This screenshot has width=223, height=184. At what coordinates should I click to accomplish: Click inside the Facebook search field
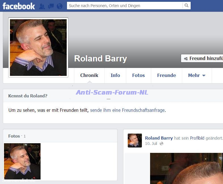pos(125,6)
